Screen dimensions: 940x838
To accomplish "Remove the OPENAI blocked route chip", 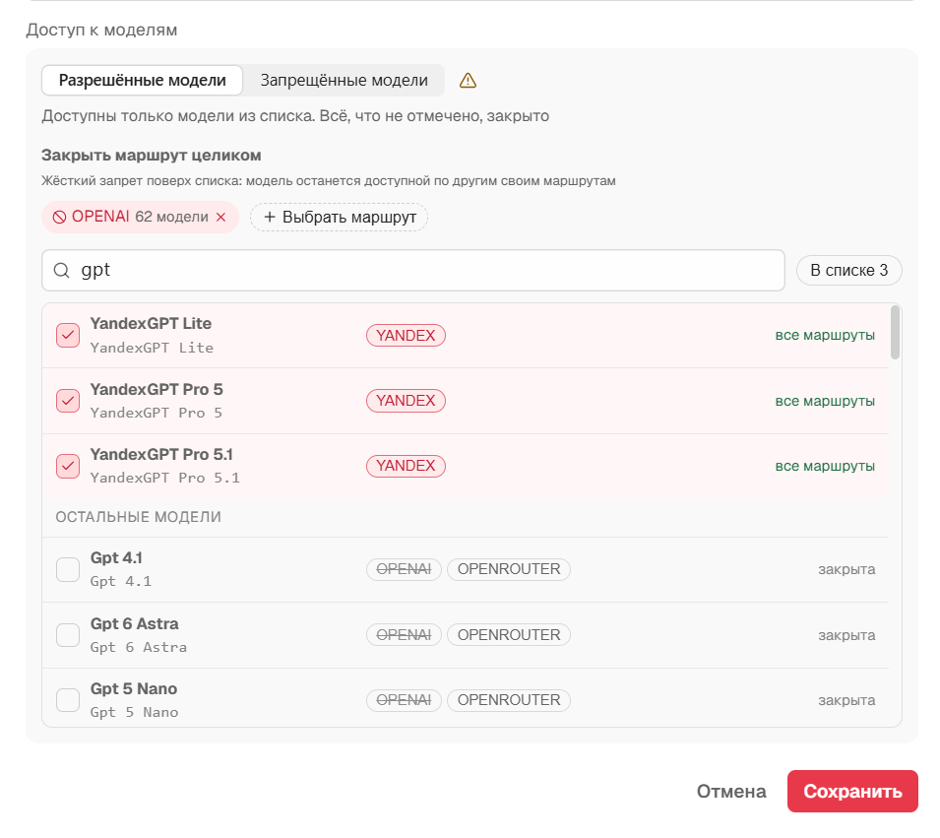I will (221, 218).
